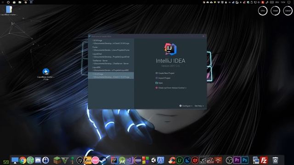Open the NVIDIA icon in dock
The height and width of the screenshot is (165, 294).
pyautogui.click(x=202, y=160)
